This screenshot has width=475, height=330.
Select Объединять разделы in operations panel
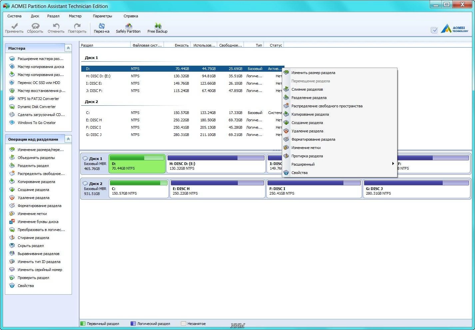(x=36, y=158)
